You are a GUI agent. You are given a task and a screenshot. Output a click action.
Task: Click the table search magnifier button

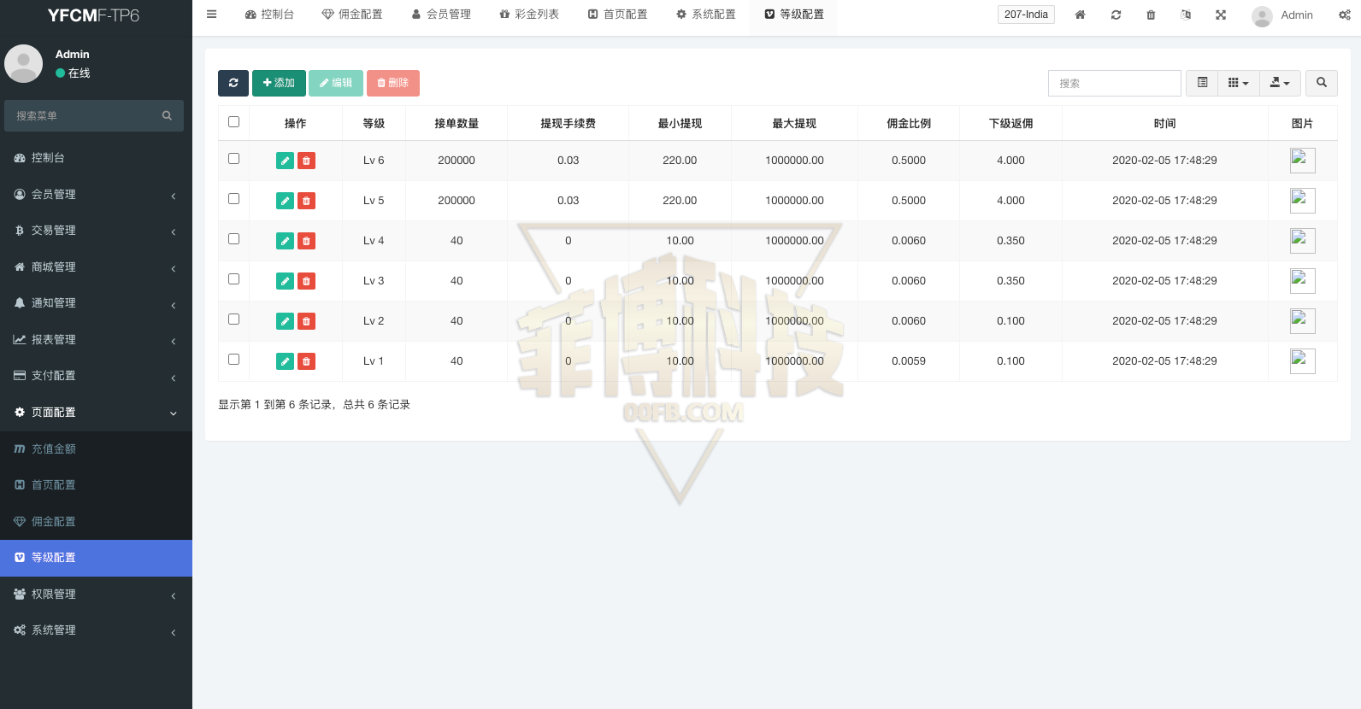[x=1322, y=83]
